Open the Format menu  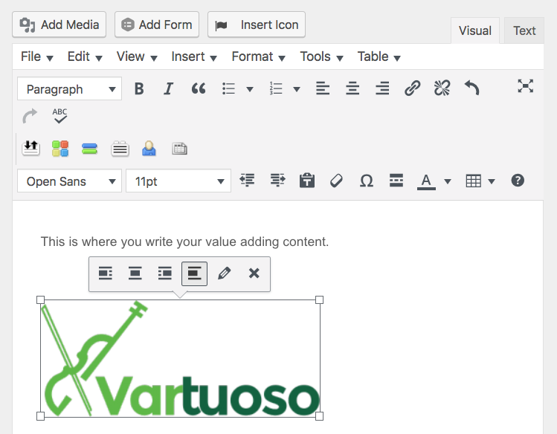(258, 56)
